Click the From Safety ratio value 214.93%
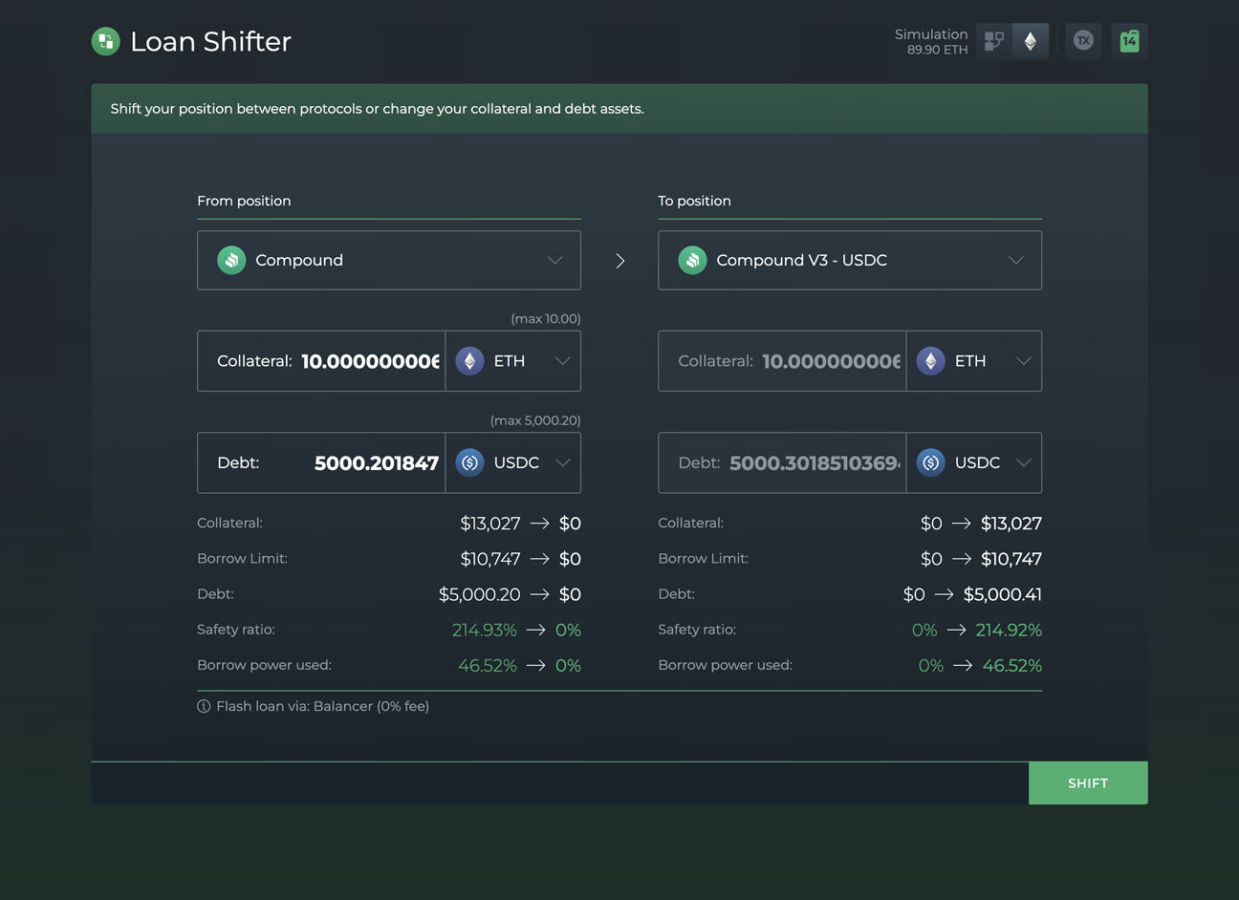This screenshot has width=1239, height=900. [x=484, y=630]
